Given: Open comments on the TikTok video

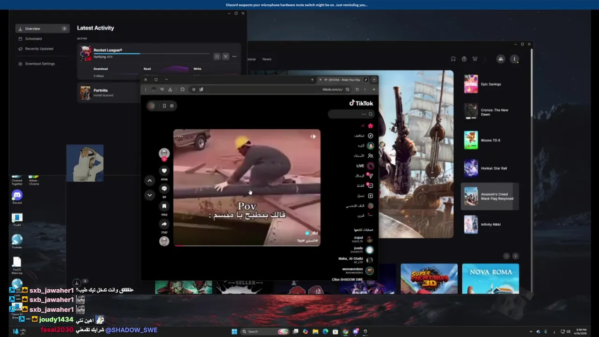Looking at the screenshot, I should tap(164, 189).
